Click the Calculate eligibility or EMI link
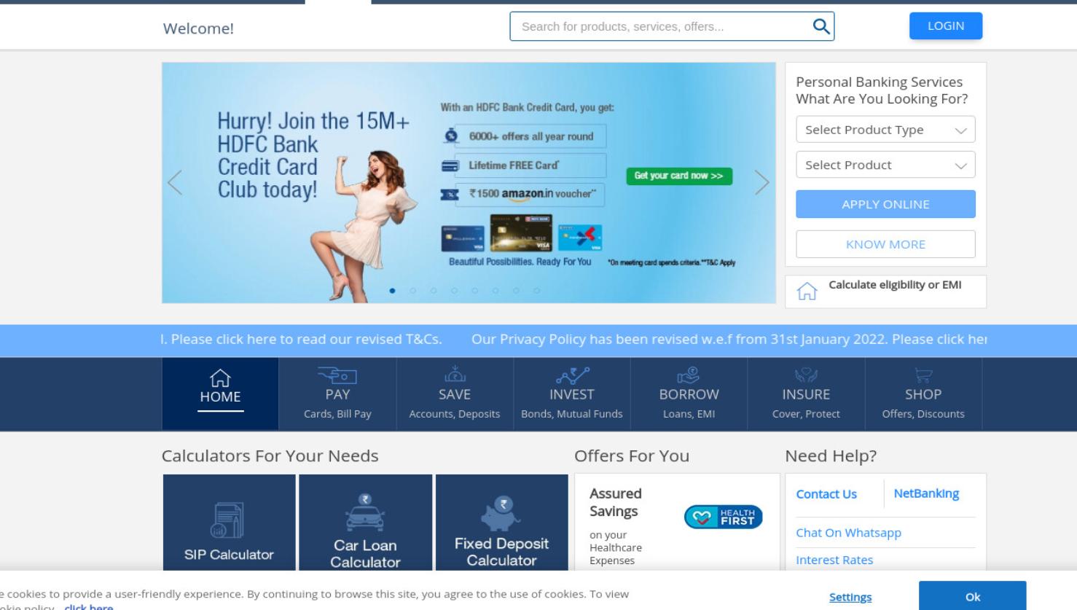Screen dimensions: 1077x610 click(x=895, y=285)
